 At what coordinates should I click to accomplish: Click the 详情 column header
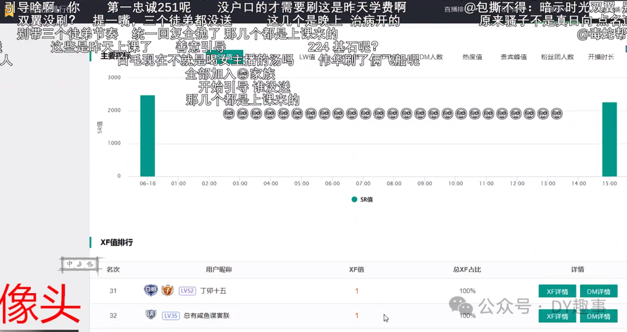click(578, 269)
